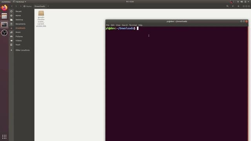Open the terminal View menu
Screen dimensions: 251x141
[118, 25]
